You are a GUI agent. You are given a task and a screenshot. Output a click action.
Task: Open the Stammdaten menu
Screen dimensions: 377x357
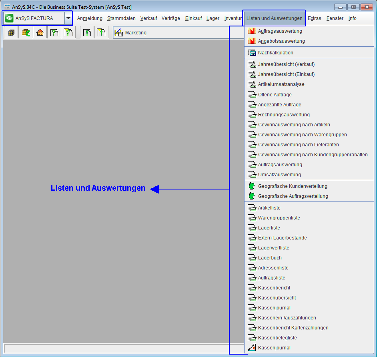(121, 18)
